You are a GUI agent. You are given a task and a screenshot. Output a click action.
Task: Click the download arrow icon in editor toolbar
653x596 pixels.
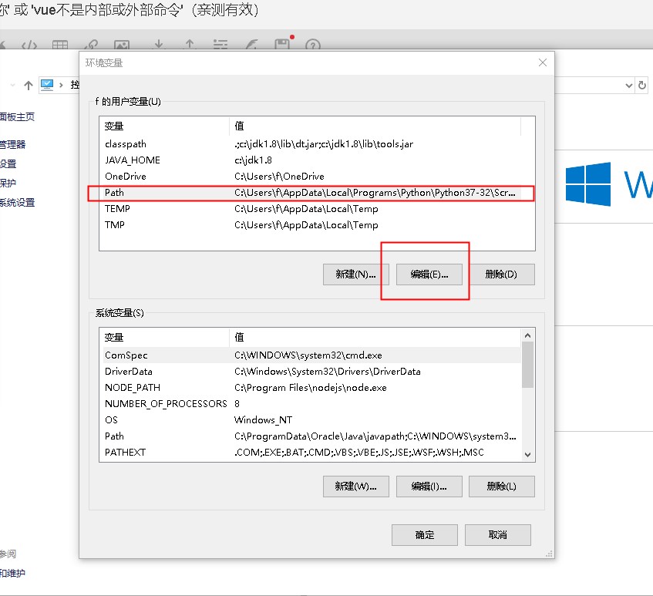[x=158, y=44]
